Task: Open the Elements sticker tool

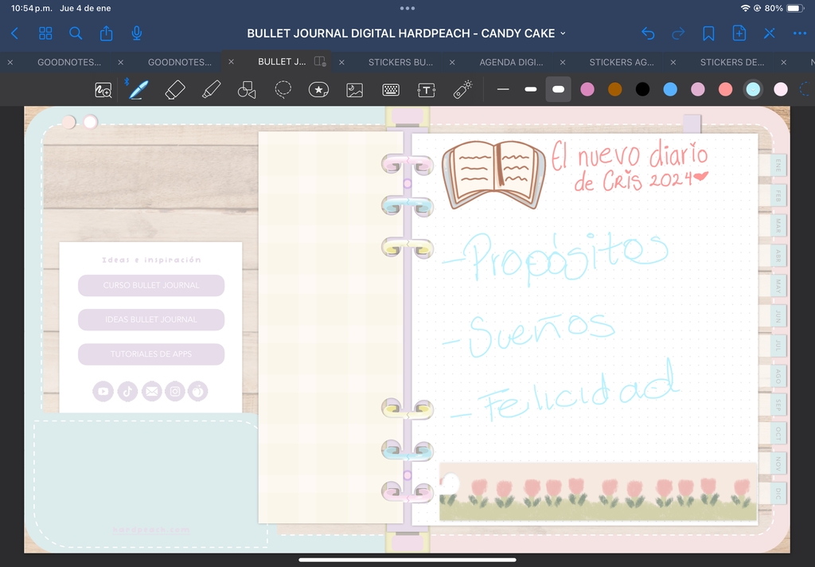Action: pos(318,89)
